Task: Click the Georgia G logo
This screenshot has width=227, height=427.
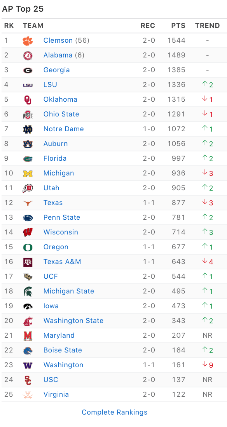Action: [x=28, y=70]
